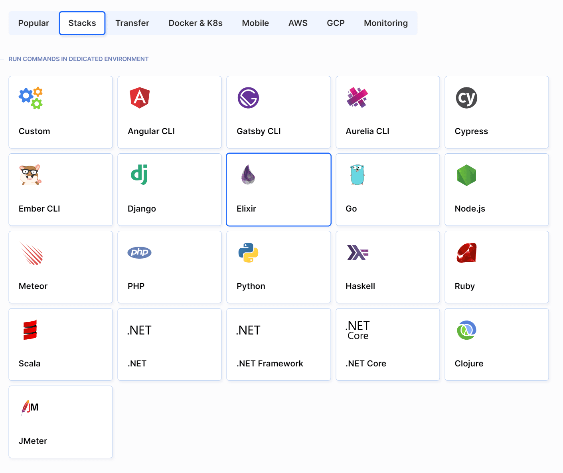Select the Gatsby CLI purple logo
The image size is (563, 473).
[248, 98]
